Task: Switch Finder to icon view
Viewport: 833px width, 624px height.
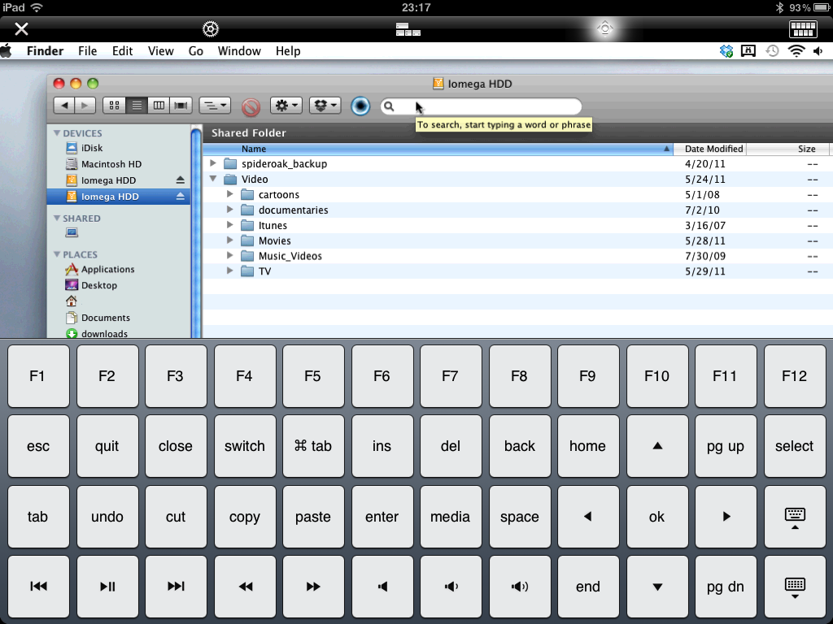Action: point(115,106)
